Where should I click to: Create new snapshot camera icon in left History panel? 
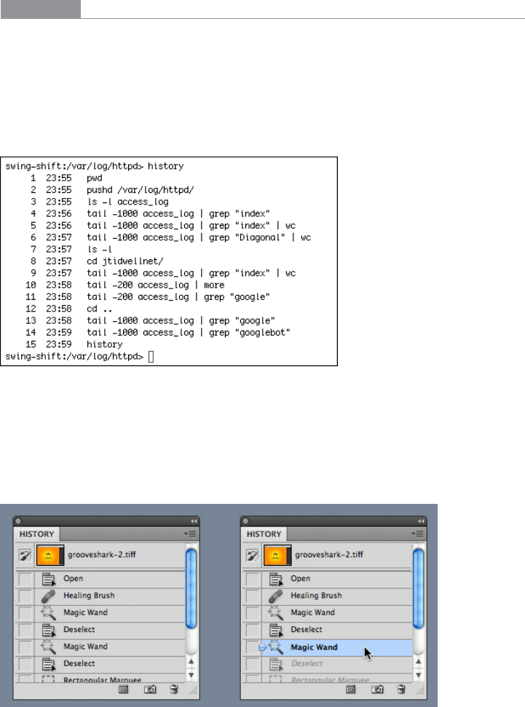point(150,690)
